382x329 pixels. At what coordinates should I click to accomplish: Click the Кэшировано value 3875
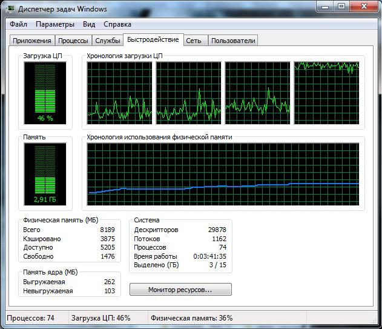click(x=107, y=239)
